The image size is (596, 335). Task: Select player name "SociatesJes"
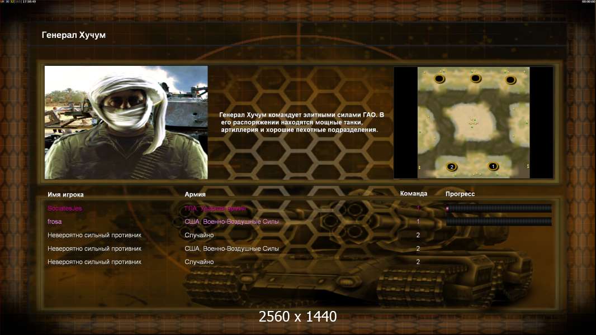[x=65, y=208]
